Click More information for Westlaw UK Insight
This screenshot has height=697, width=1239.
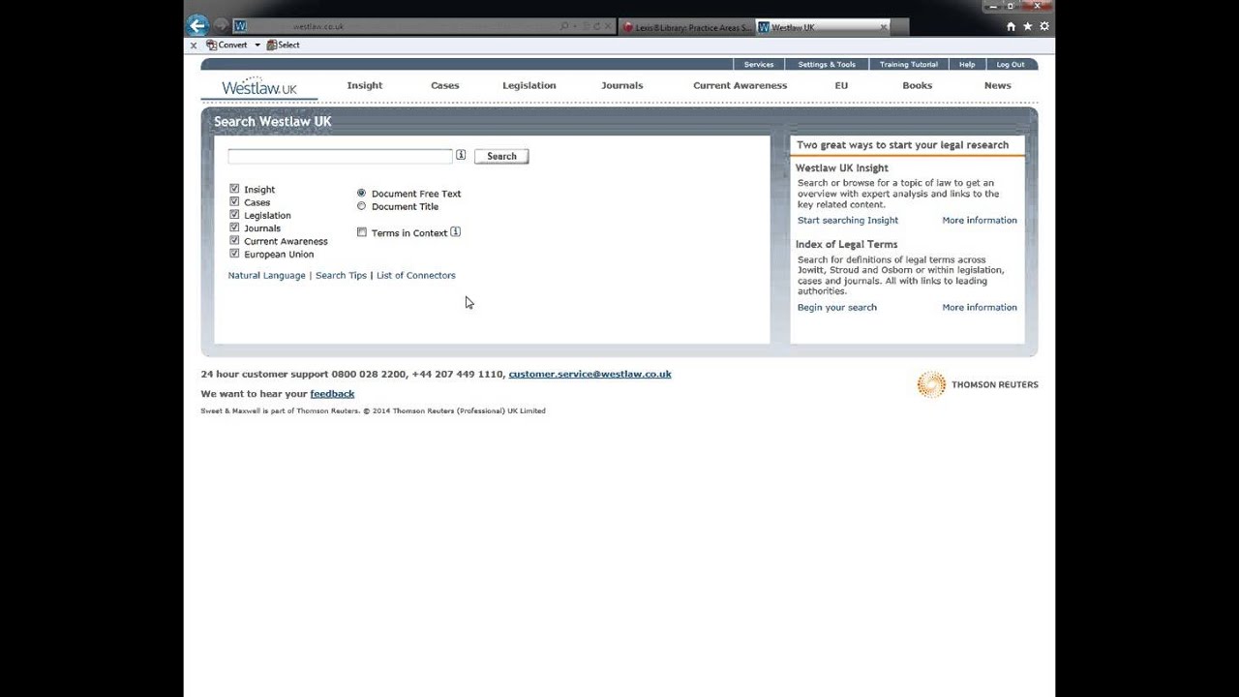(980, 221)
